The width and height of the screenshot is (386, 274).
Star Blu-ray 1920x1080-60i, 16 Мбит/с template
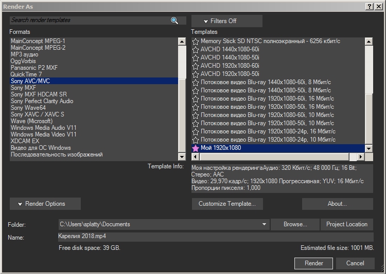click(196, 99)
